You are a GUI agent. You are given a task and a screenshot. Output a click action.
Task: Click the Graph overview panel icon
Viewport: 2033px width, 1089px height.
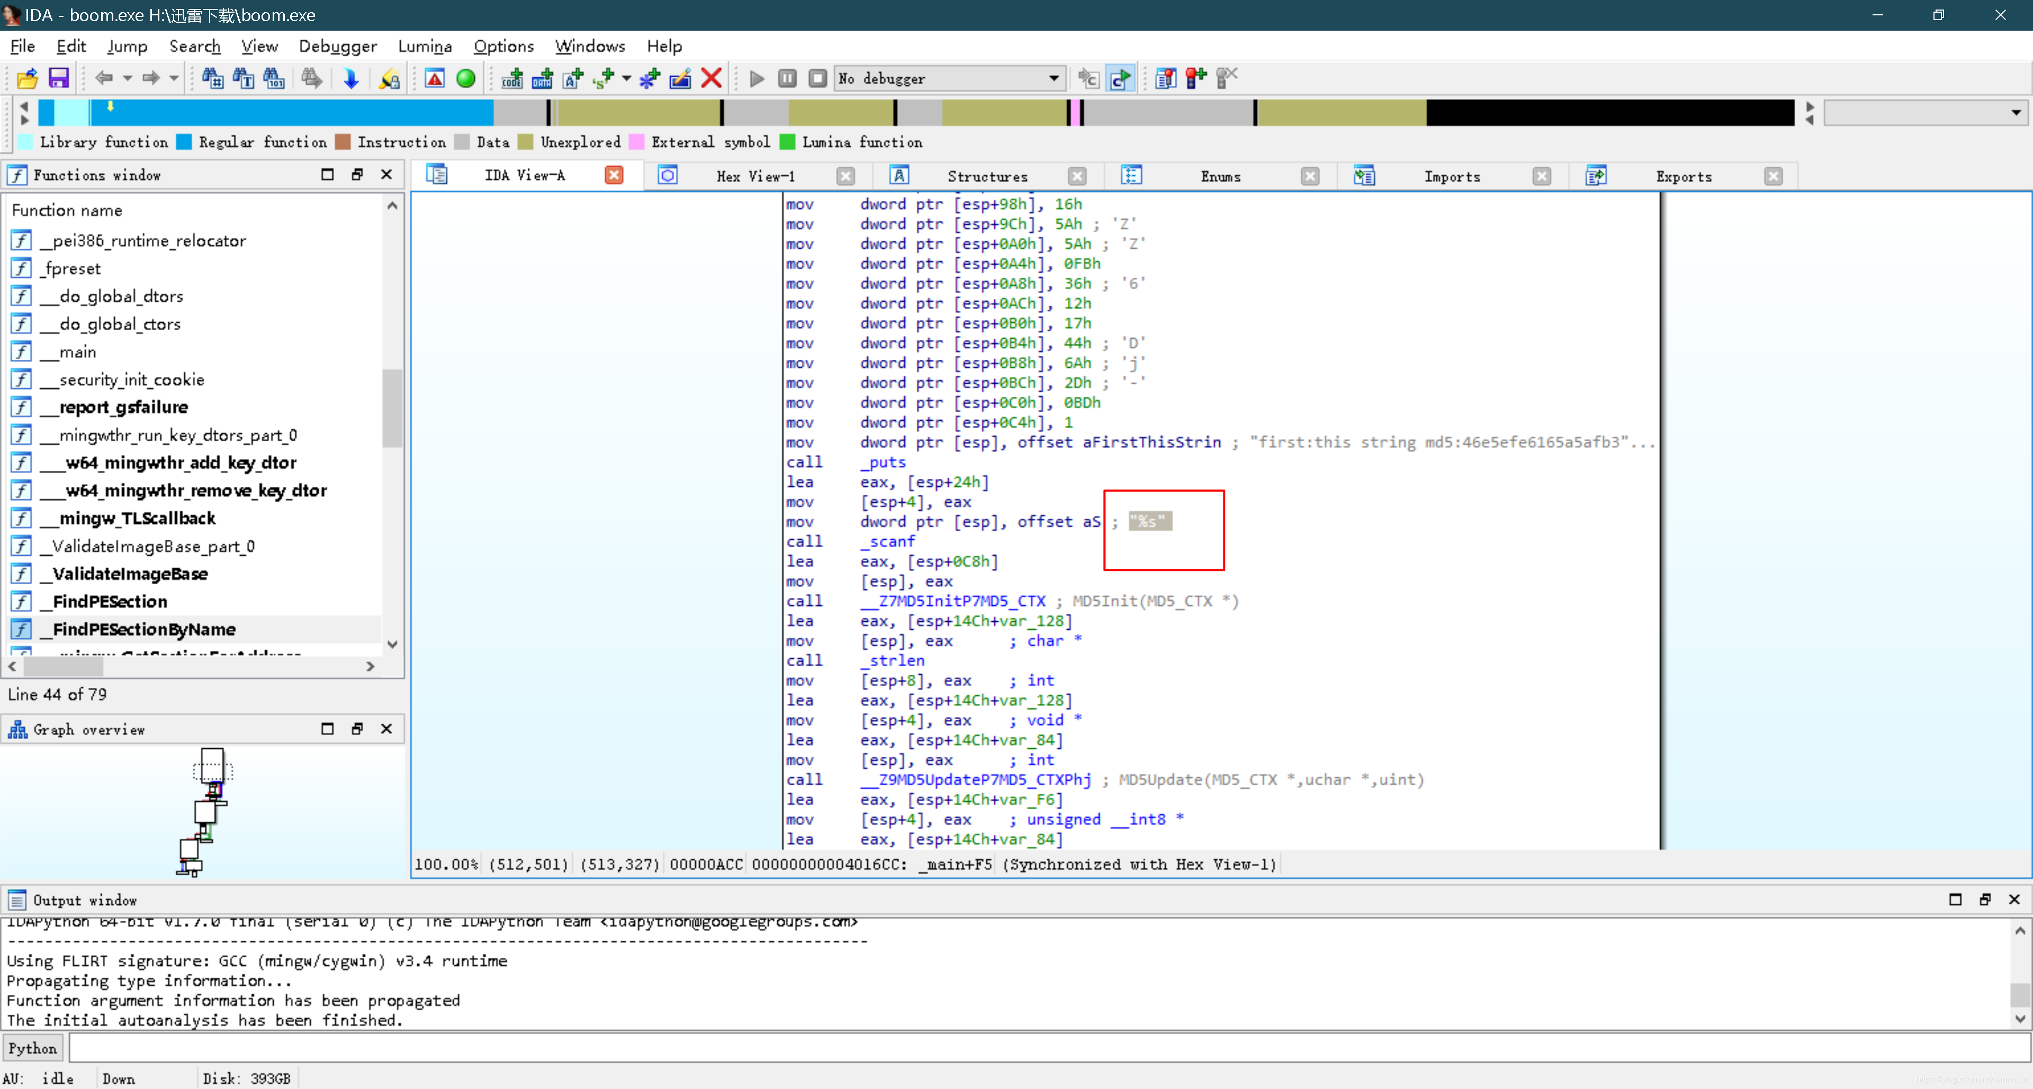coord(19,729)
